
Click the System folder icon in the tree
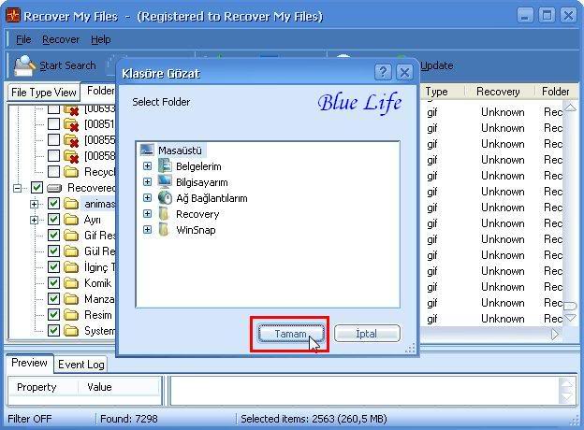point(71,331)
